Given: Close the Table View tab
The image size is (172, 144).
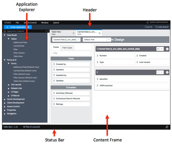Looking at the screenshot, I should 74,33.
